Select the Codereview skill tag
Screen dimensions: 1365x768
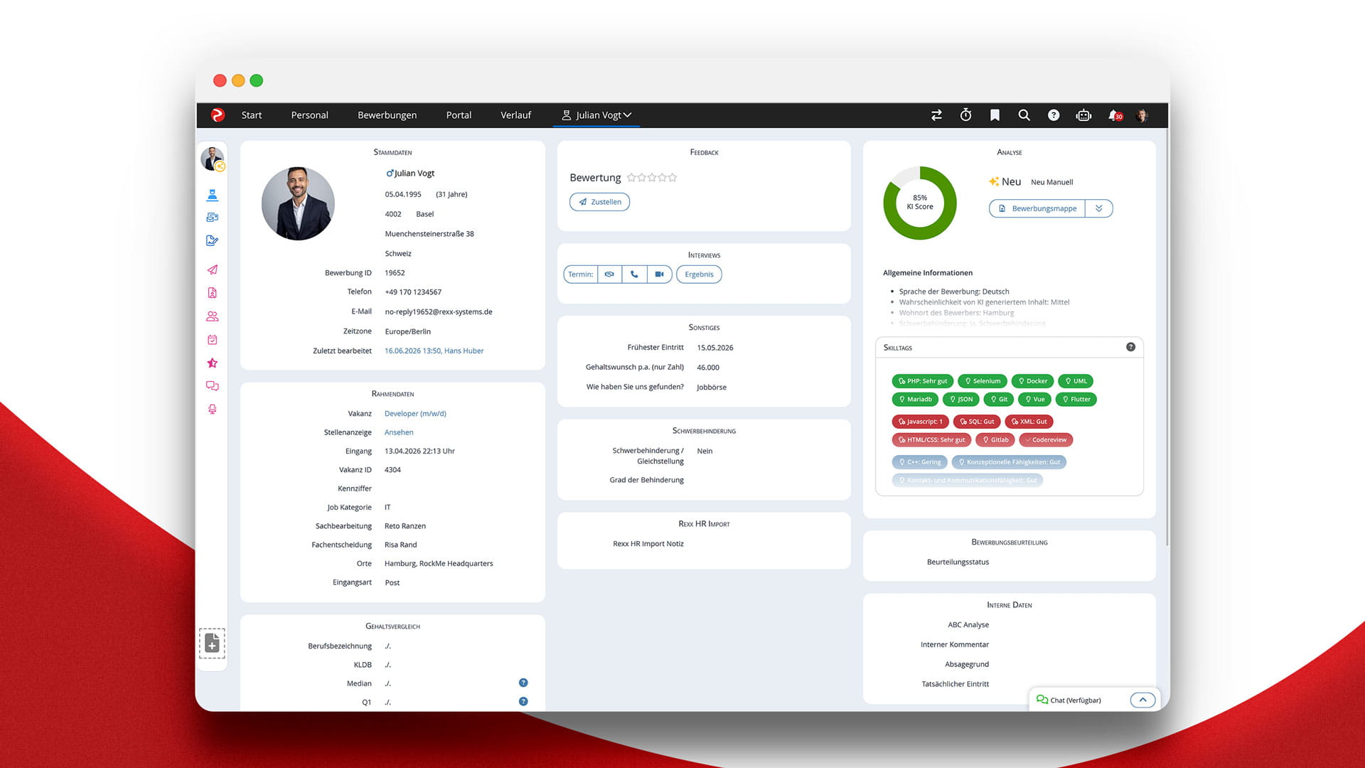[x=1046, y=440]
